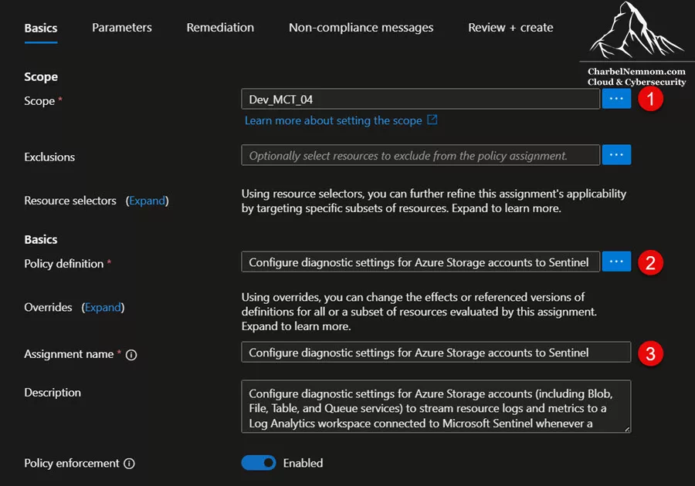Switch to the Parameters tab
The image size is (695, 486).
coord(122,28)
